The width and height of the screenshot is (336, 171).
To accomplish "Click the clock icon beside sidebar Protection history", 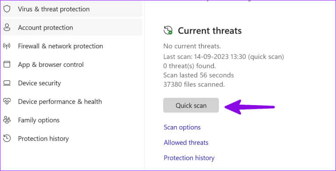I will tap(7, 139).
